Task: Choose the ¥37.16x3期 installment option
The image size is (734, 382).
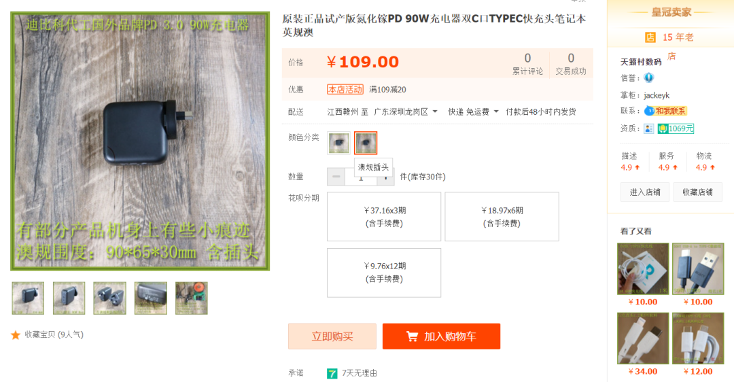Action: coord(384,216)
